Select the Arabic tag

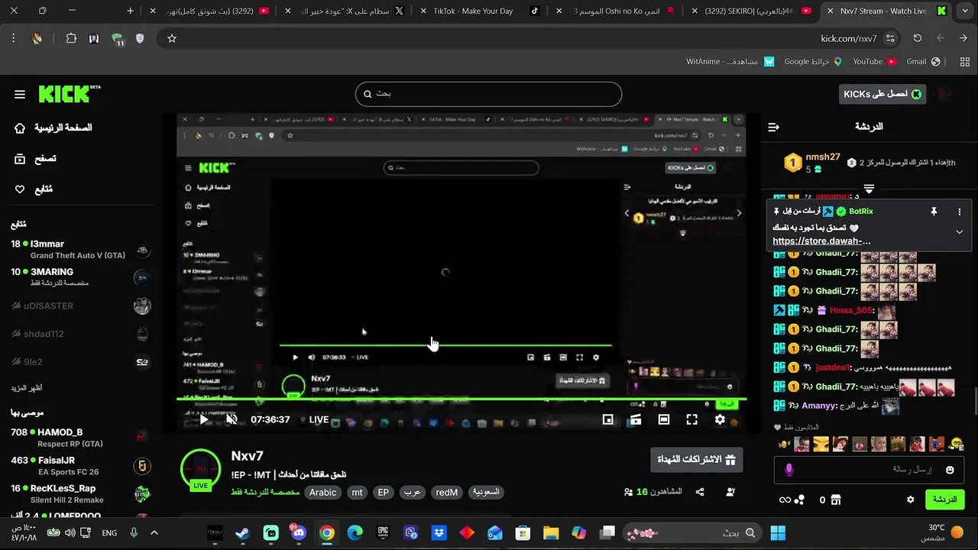pos(322,493)
